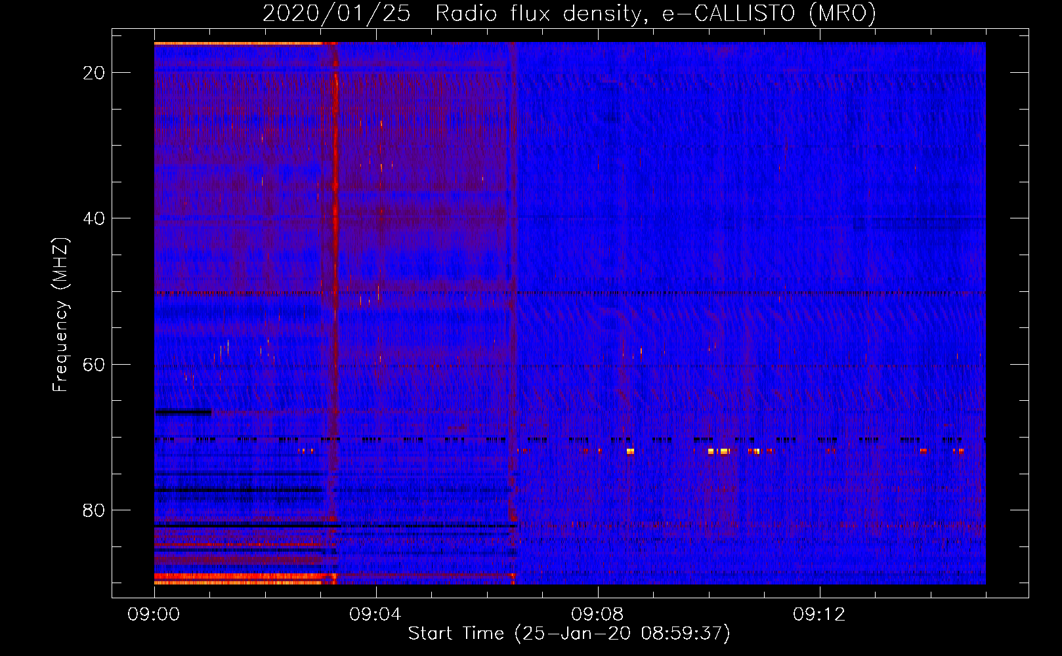Image resolution: width=1062 pixels, height=656 pixels.
Task: Click the 'Frequency (MHZ)' axis label
Action: pos(60,315)
